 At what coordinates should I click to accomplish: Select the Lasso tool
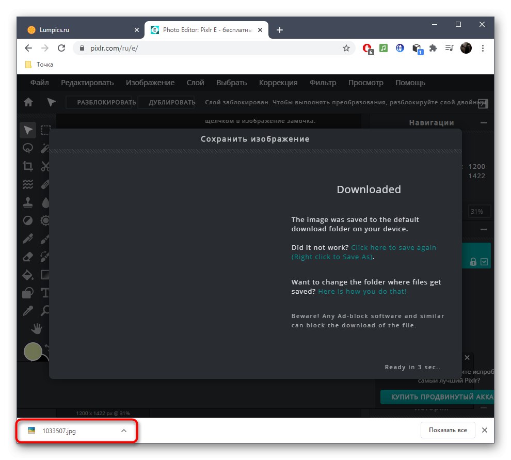coord(28,148)
